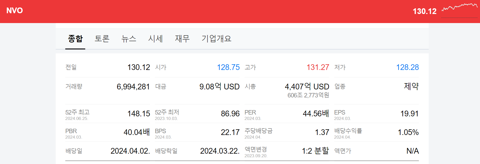Click the PBR value 40.04배
Image resolution: width=480 pixels, height=164 pixels.
[x=137, y=132]
